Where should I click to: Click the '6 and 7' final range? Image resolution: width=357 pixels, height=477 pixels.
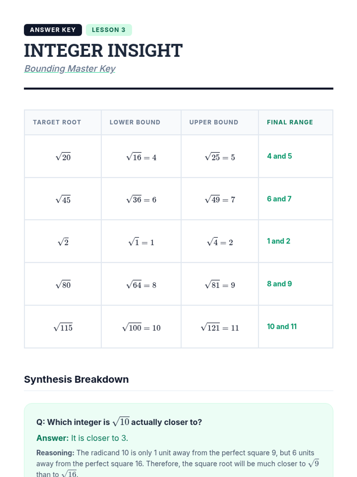279,199
